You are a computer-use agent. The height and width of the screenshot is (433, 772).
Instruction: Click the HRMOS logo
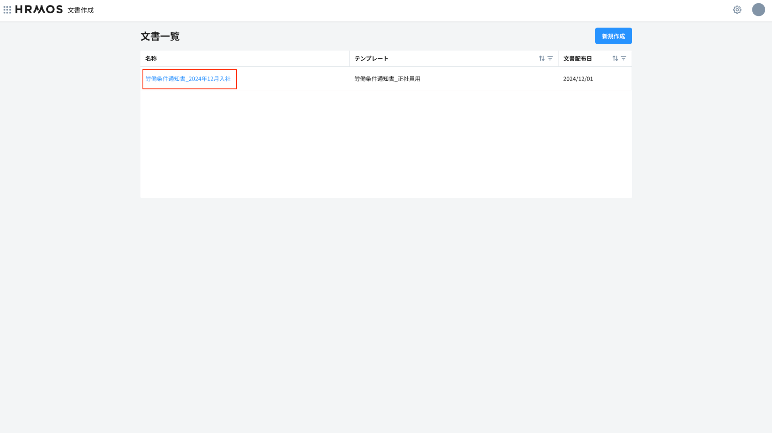tap(39, 10)
